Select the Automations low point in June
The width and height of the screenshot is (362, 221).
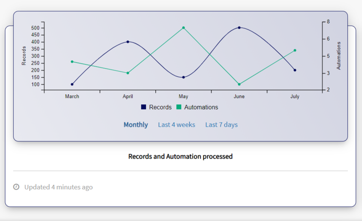point(239,84)
